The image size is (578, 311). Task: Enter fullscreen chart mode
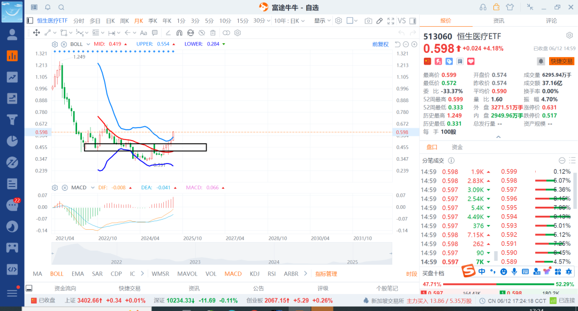coord(391,21)
